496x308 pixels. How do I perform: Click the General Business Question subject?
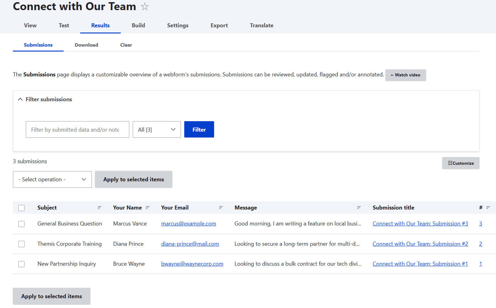(x=70, y=224)
